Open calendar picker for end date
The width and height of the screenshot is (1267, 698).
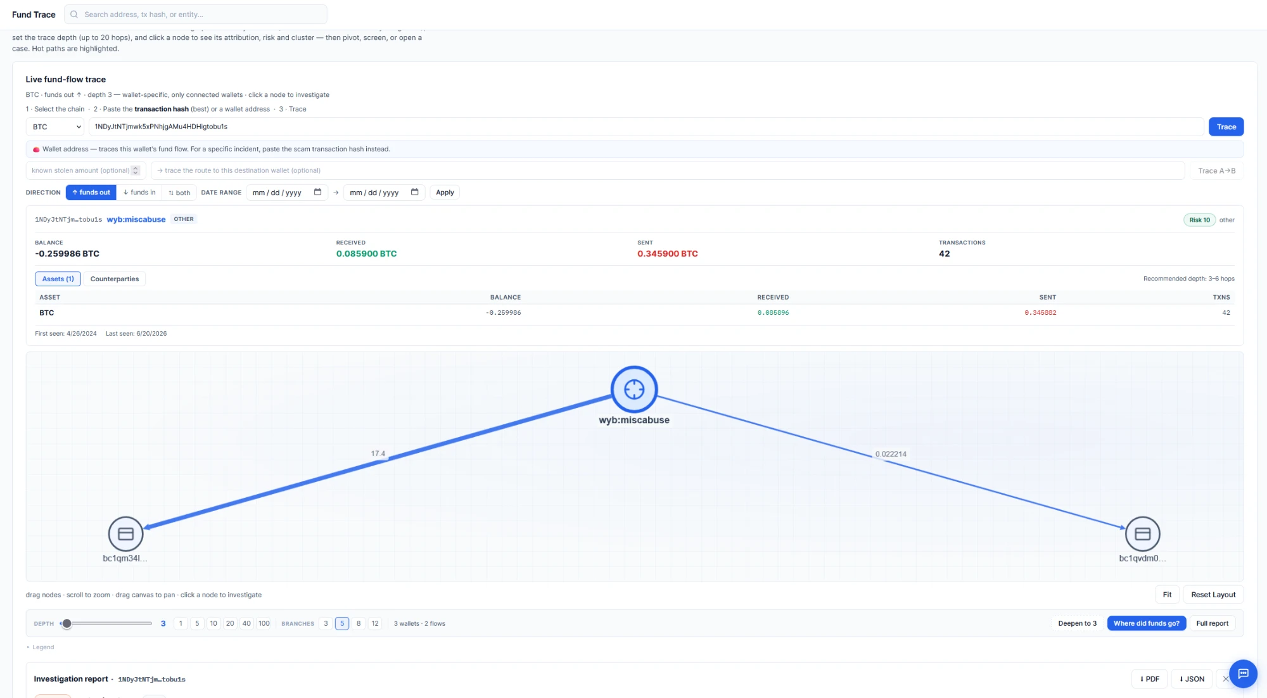tap(414, 192)
